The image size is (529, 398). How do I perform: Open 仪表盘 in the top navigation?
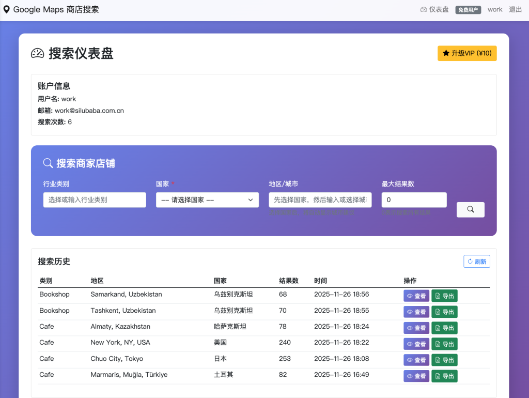(434, 9)
